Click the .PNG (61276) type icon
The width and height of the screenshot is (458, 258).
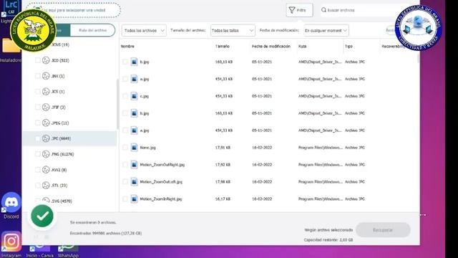(46, 154)
